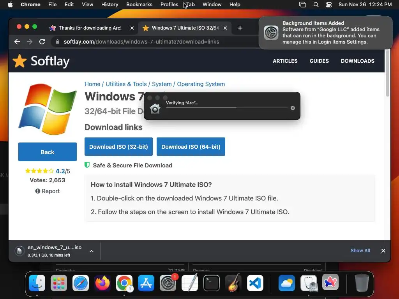
Task: Click the page vertical scrollbar
Action: [388, 73]
